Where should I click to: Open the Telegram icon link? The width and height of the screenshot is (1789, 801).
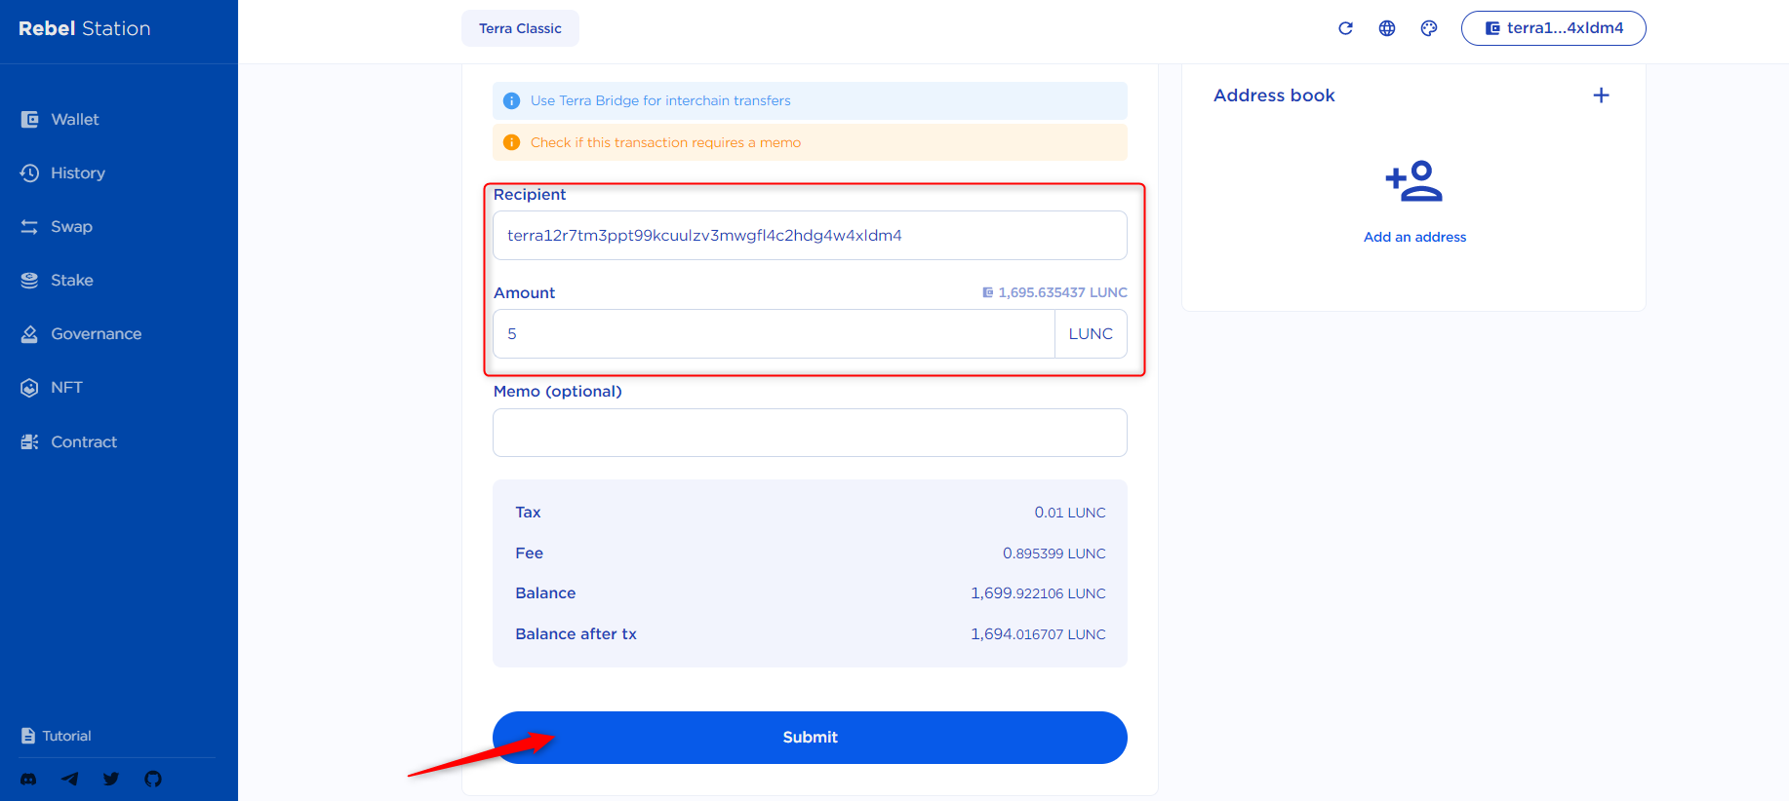70,779
